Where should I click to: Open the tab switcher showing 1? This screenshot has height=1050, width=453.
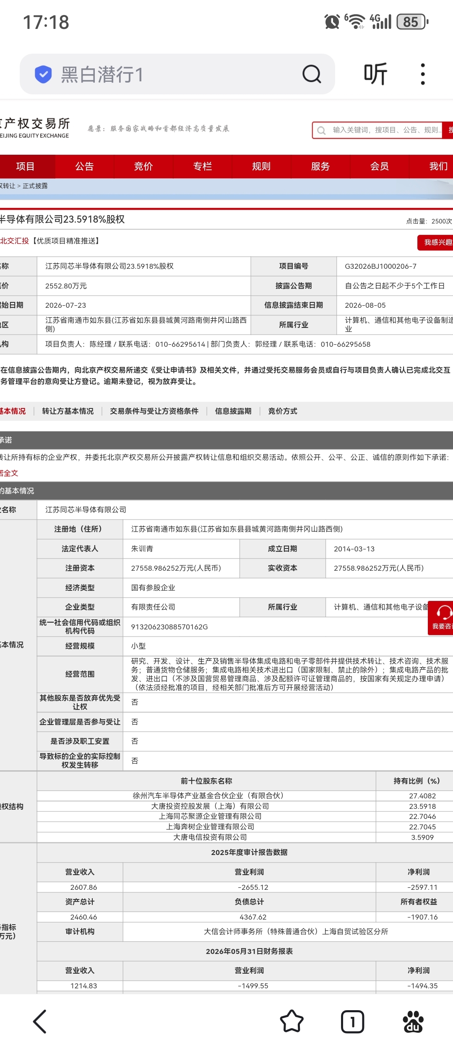point(352,1021)
